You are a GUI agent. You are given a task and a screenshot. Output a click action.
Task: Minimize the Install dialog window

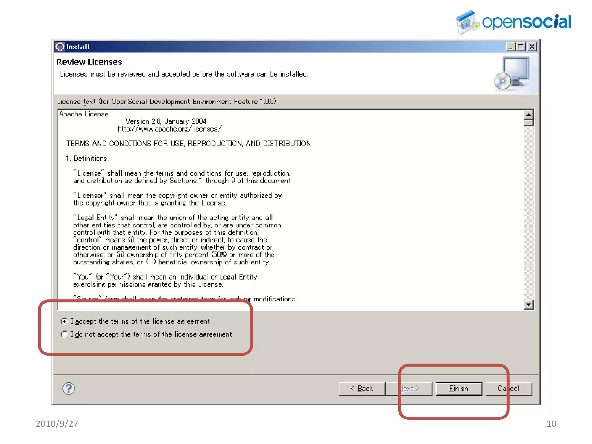click(x=510, y=47)
